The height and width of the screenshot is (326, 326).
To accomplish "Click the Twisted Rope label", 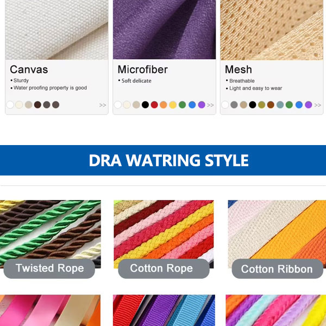I will point(49,268).
